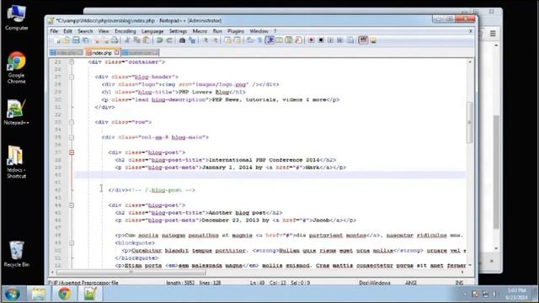The width and height of the screenshot is (539, 303).
Task: Collapse fold marker for div class row
Action: tap(72, 122)
